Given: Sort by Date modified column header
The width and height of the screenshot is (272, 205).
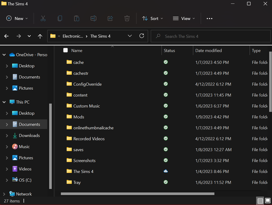Looking at the screenshot, I should pyautogui.click(x=209, y=51).
